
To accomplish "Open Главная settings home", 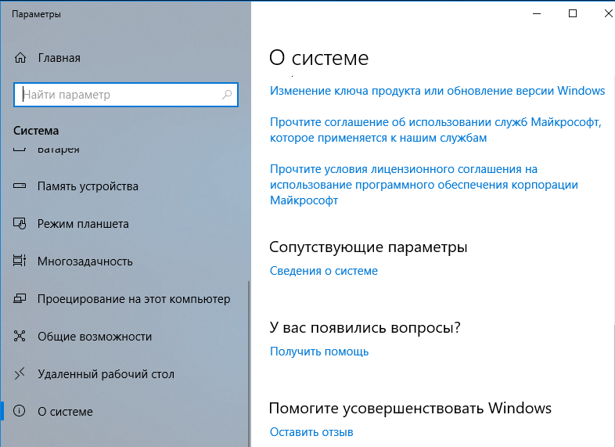I will coord(59,58).
